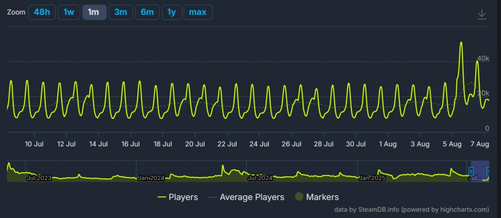The width and height of the screenshot is (501, 218).
Task: Toggle the Players series in legend
Action: pos(178,197)
